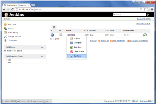
Task: Open a new browser tab
Action: pyautogui.click(x=33, y=5)
